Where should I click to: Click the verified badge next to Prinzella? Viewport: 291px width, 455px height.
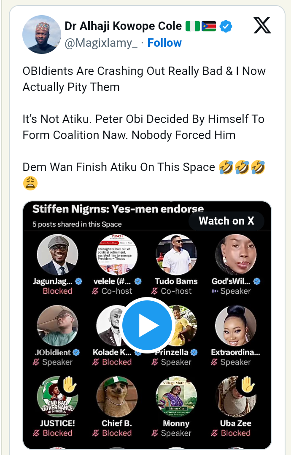coord(194,352)
